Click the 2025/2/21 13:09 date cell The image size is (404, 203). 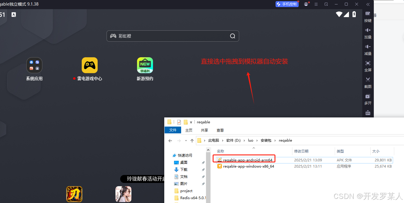point(308,160)
